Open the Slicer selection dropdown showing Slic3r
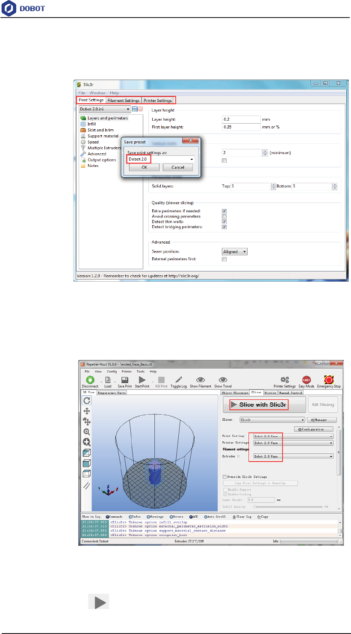 pyautogui.click(x=272, y=420)
